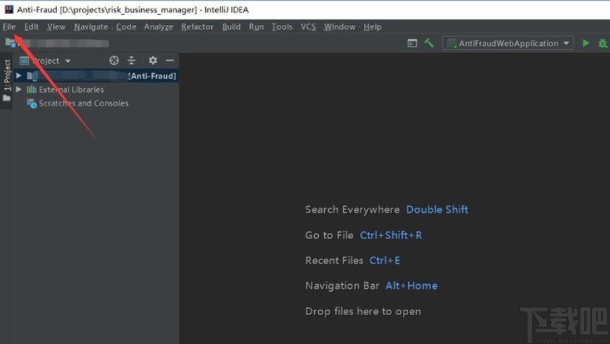Start debugging with the green bug icon
The height and width of the screenshot is (344, 610).
pyautogui.click(x=603, y=43)
